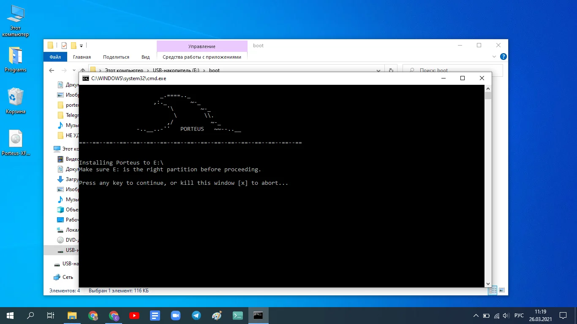Open the green terminal app in taskbar
The height and width of the screenshot is (324, 577).
coord(238,315)
